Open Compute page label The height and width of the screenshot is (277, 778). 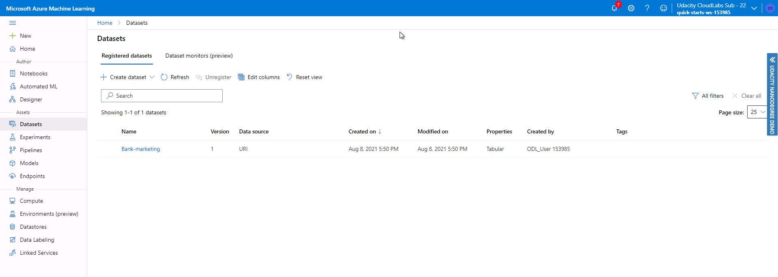pyautogui.click(x=31, y=201)
